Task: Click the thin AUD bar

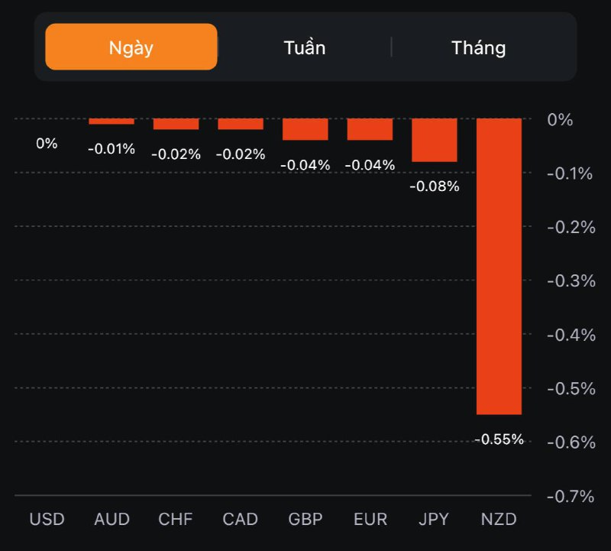Action: tap(112, 121)
